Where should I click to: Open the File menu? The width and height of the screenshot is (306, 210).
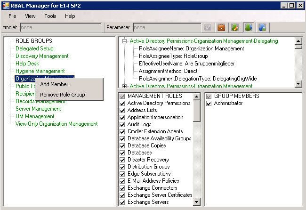point(12,16)
